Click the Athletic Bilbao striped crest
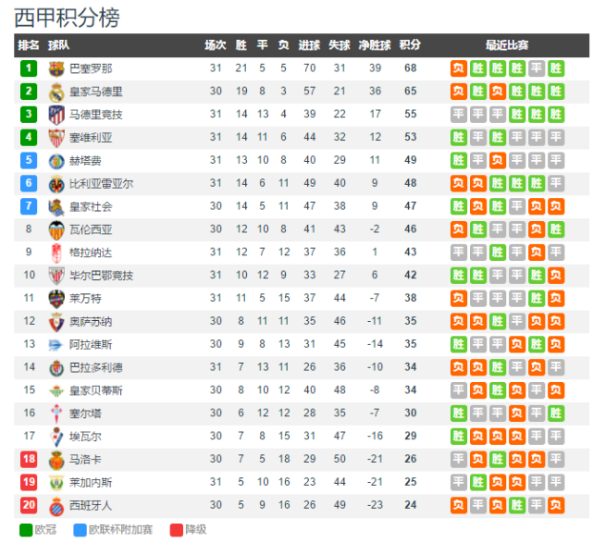The width and height of the screenshot is (593, 543). pos(56,276)
